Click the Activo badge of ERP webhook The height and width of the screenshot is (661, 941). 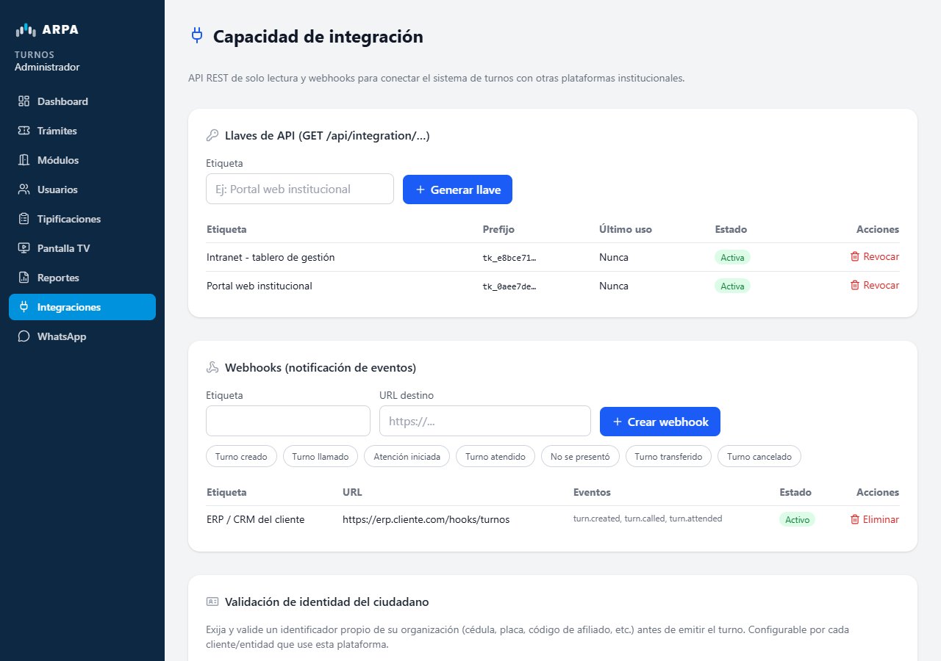coord(797,519)
